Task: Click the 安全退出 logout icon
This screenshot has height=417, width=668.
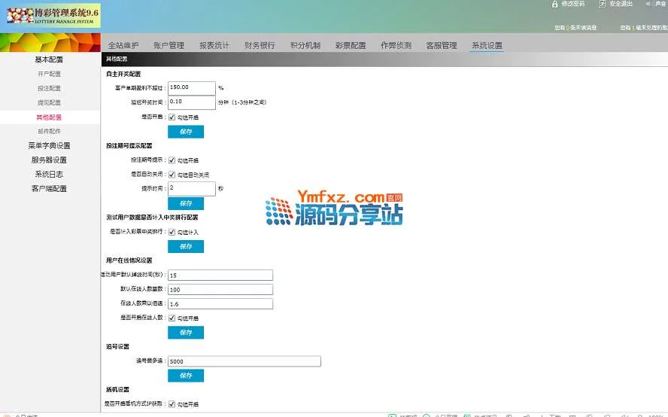Action: click(x=602, y=5)
